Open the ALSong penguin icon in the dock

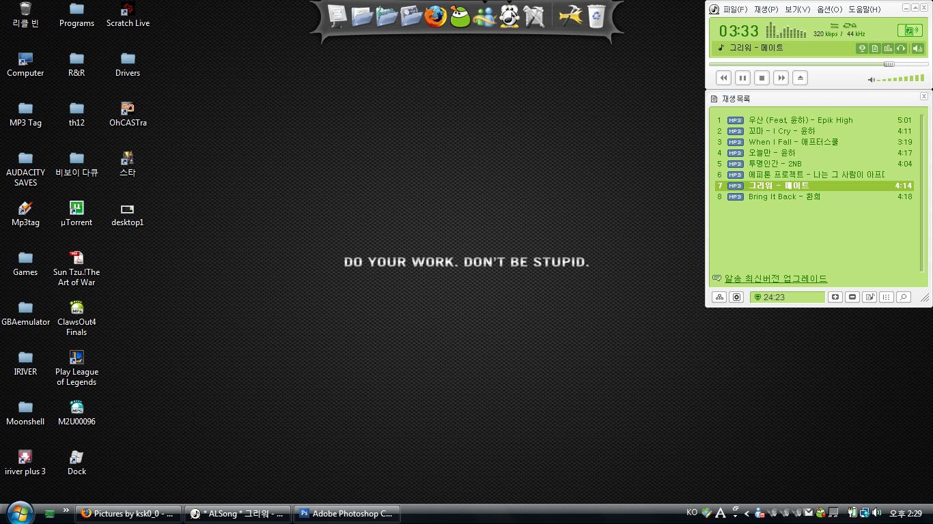pos(509,15)
